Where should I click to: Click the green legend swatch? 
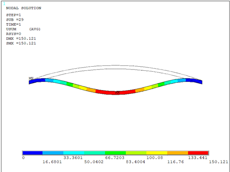115,153
